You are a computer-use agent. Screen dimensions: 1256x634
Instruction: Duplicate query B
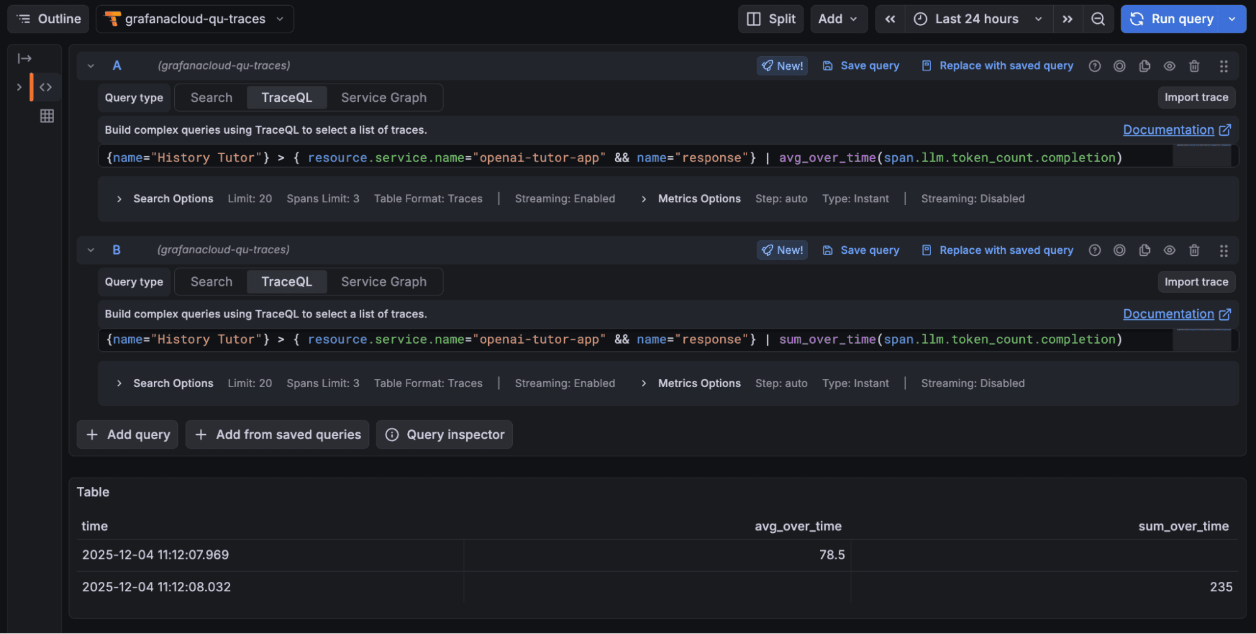[x=1145, y=250]
